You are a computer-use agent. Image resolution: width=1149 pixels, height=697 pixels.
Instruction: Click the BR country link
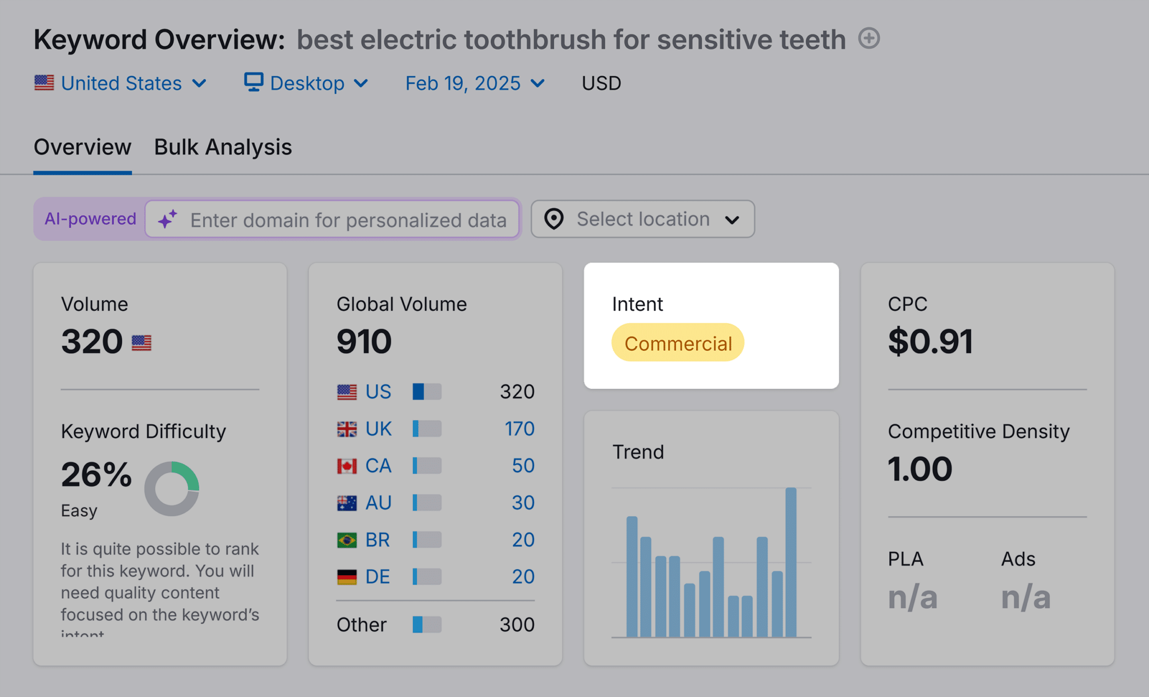tap(378, 539)
